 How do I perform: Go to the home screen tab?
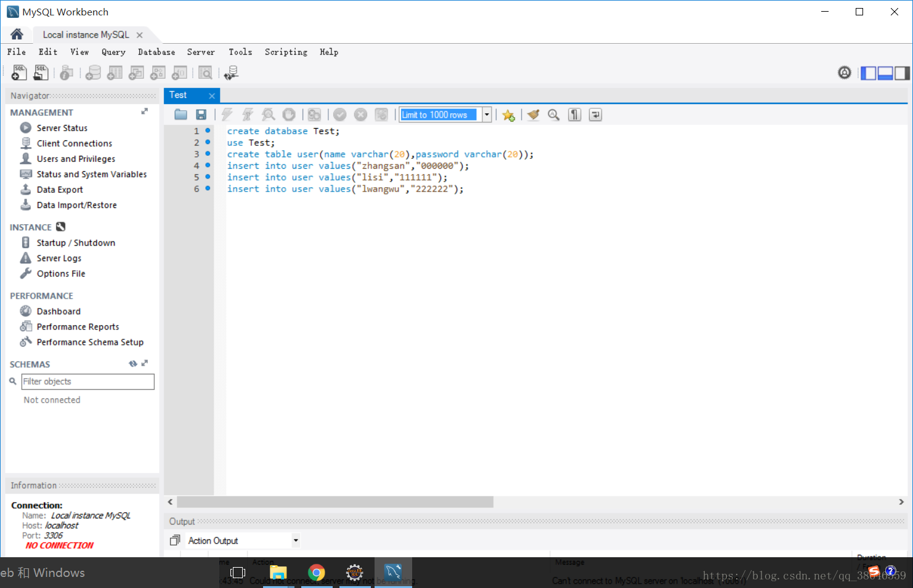pyautogui.click(x=17, y=34)
